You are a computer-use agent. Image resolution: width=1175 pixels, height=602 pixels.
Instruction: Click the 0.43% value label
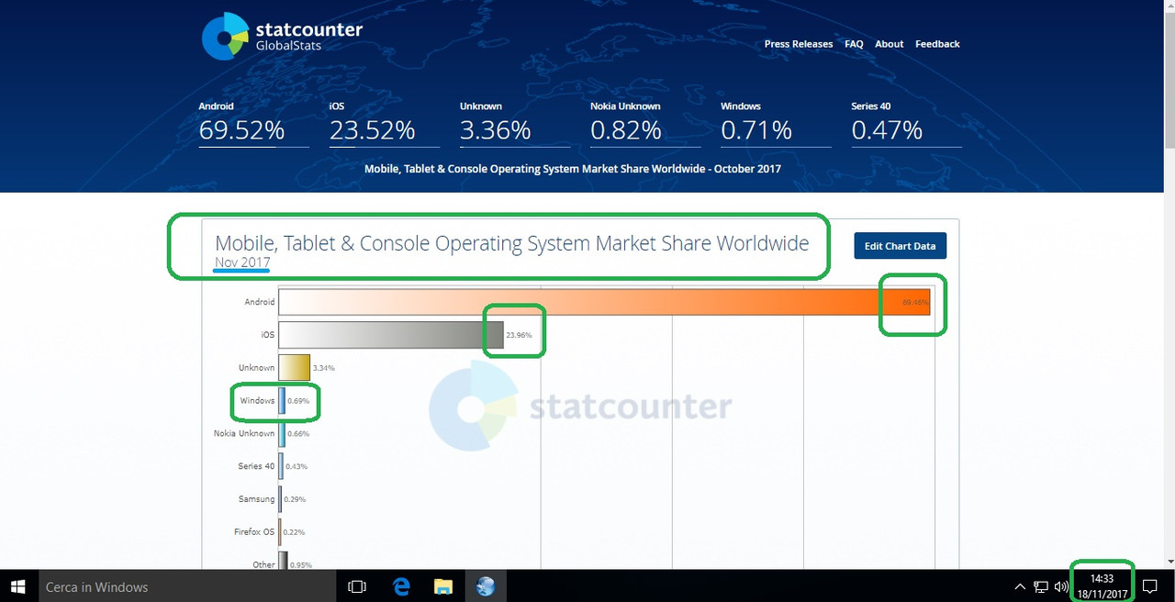pyautogui.click(x=297, y=467)
